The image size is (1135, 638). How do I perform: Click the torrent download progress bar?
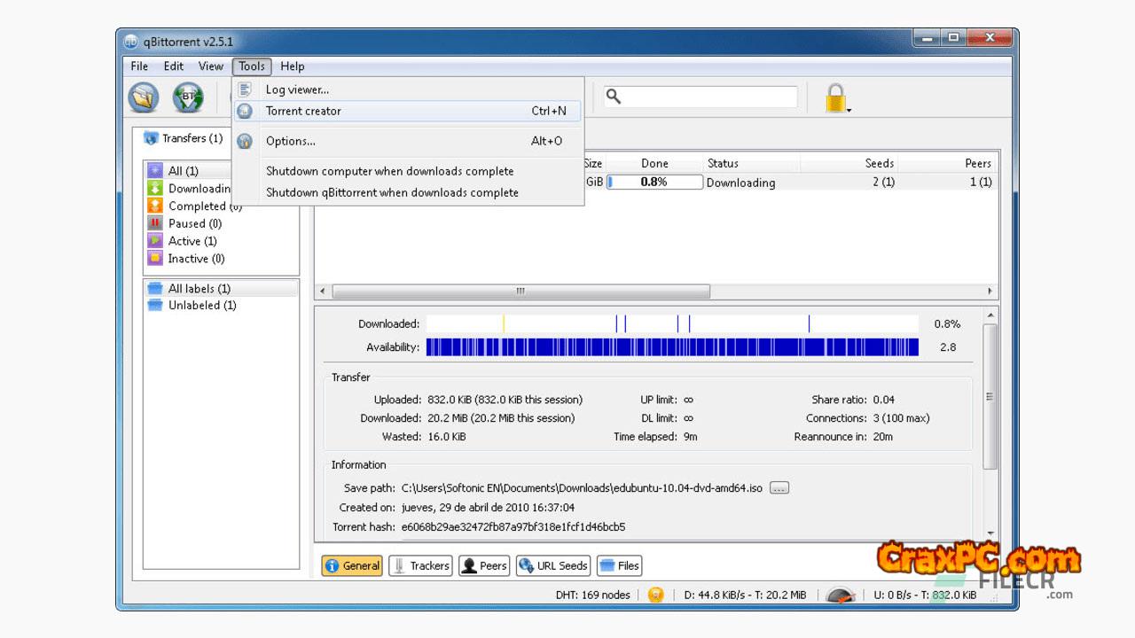coord(654,182)
